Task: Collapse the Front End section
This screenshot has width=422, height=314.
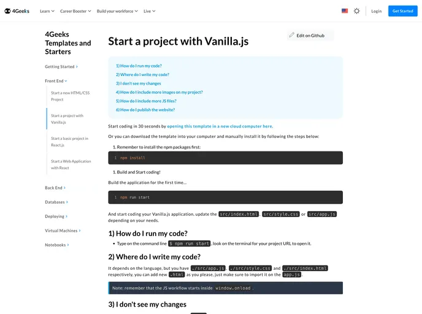Action: click(x=56, y=81)
